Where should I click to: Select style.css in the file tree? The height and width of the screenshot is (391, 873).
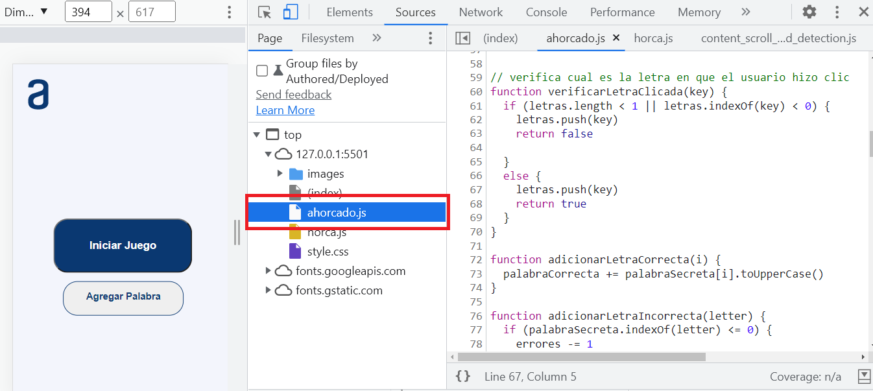[328, 252]
